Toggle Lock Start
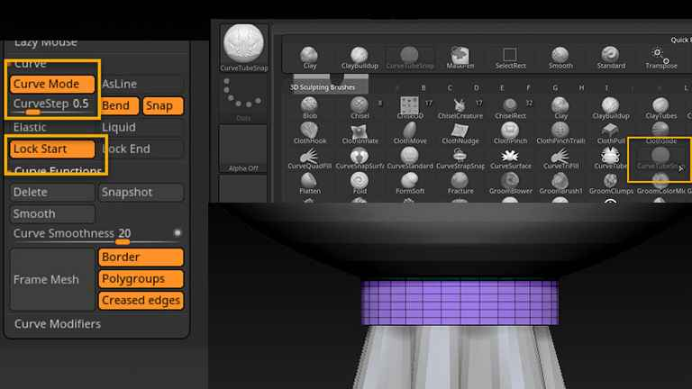692x389 pixels. (52, 149)
